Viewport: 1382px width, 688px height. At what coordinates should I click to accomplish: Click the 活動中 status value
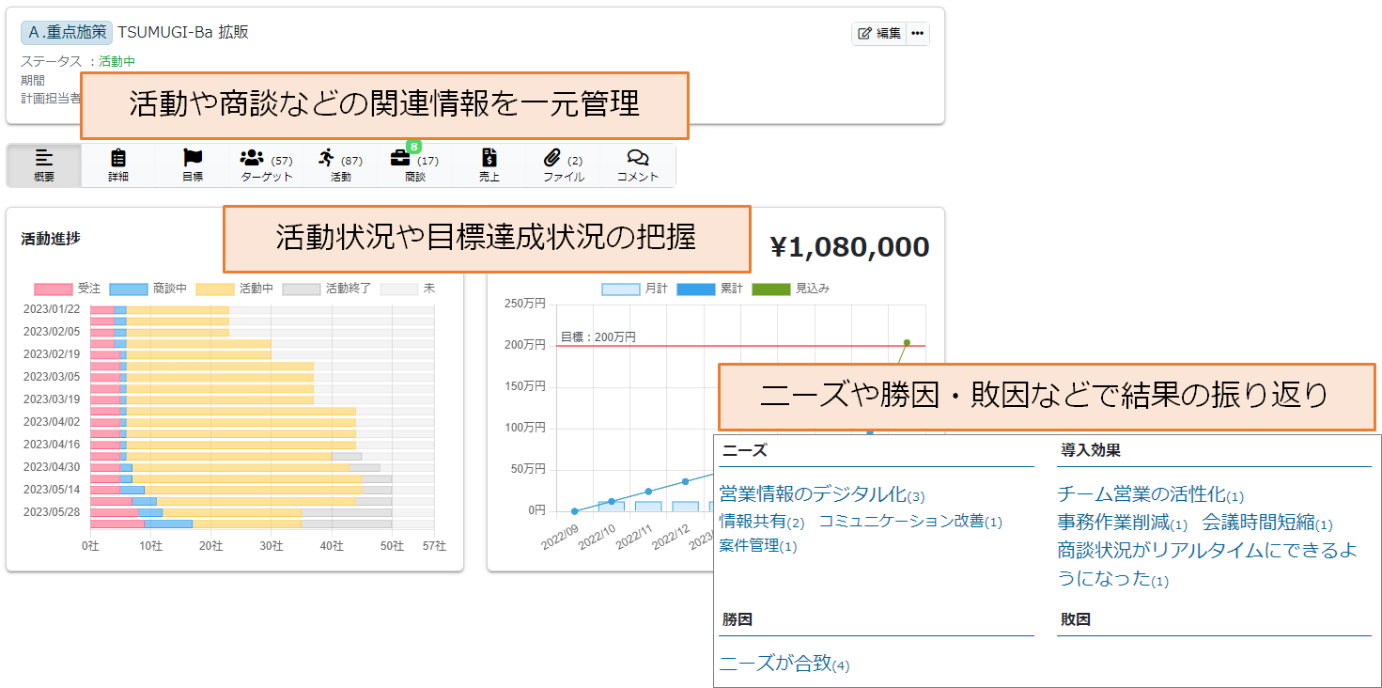tap(116, 61)
